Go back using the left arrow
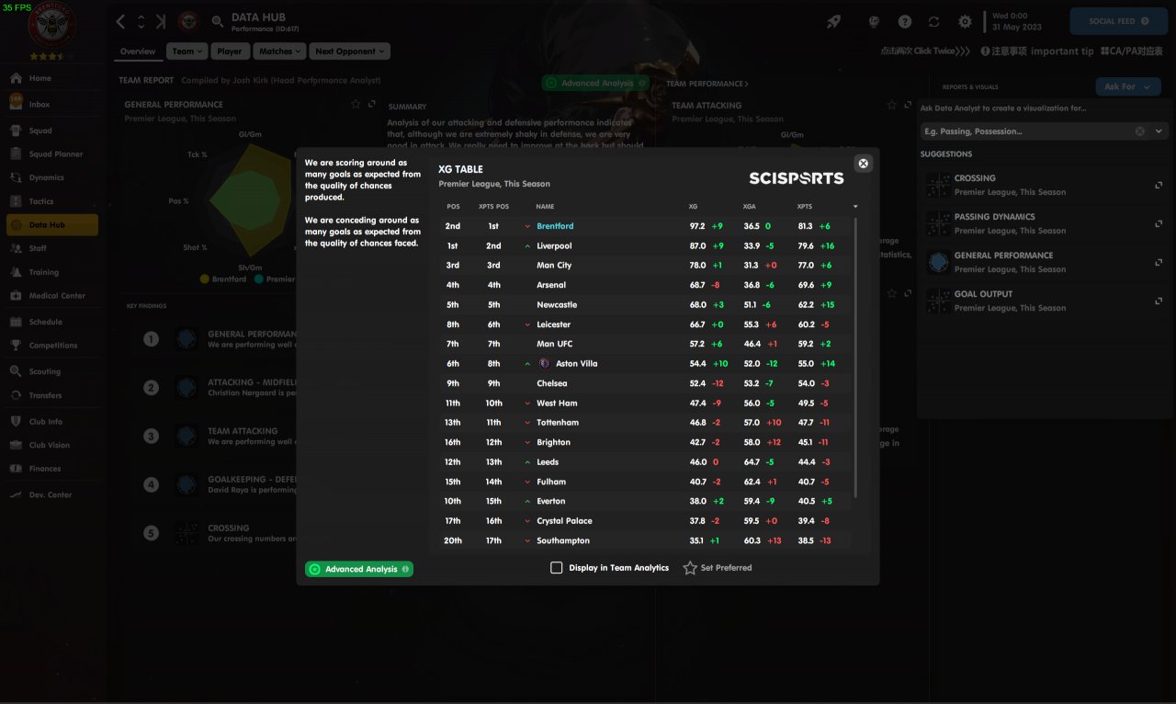Image resolution: width=1176 pixels, height=704 pixels. pos(120,21)
